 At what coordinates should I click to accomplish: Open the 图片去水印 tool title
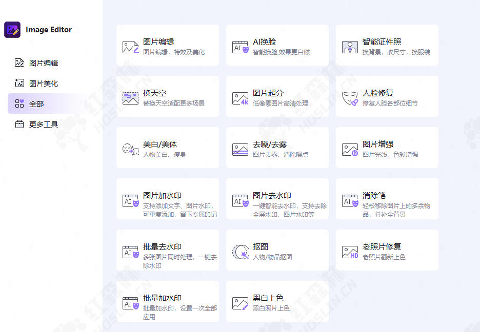click(272, 196)
